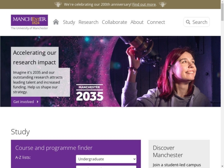Click into the Search field
The height and width of the screenshot is (168, 224).
pos(197,22)
